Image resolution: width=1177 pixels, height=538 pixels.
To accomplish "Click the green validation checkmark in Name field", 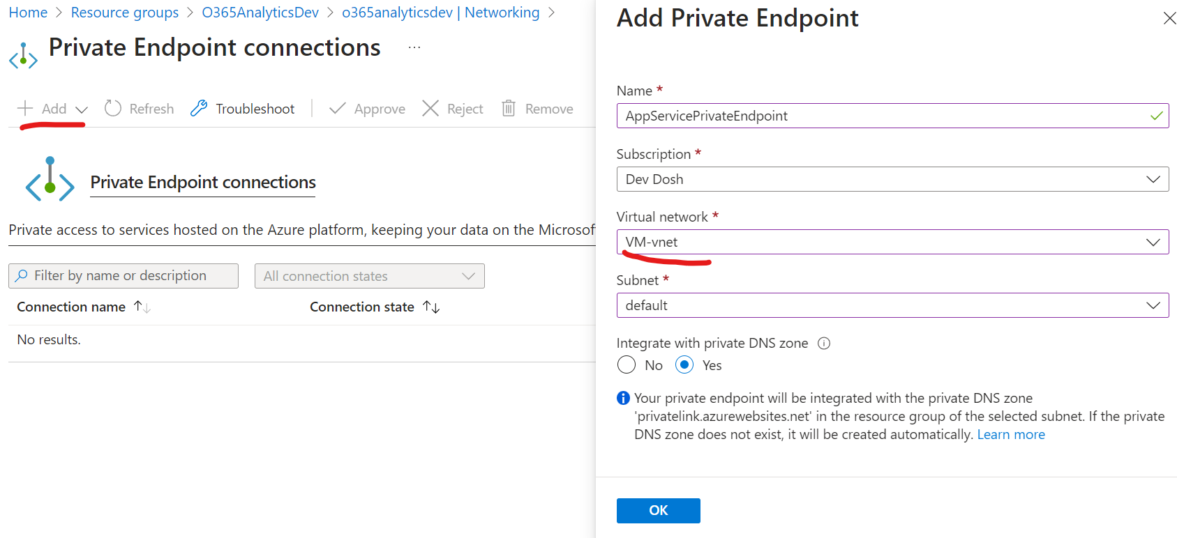I will [1156, 116].
